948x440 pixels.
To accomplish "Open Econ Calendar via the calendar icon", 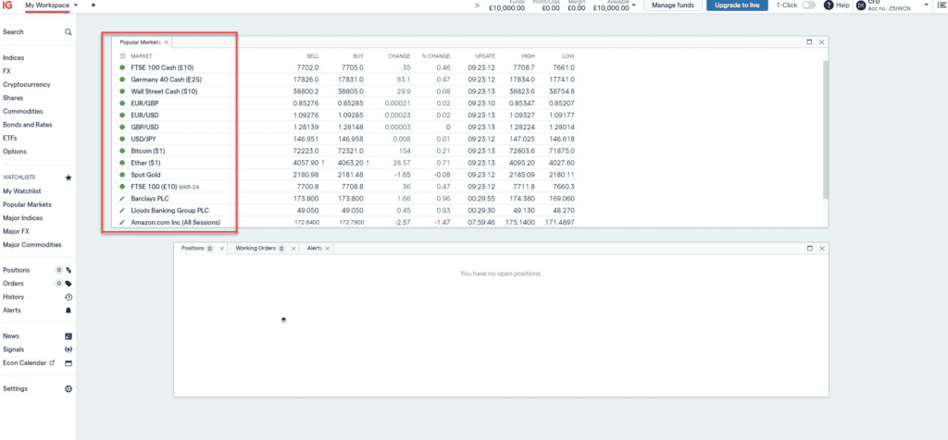I will coord(69,363).
